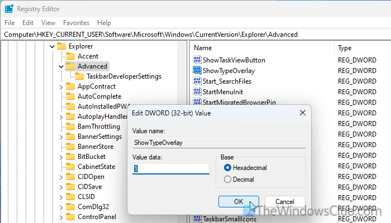Screen dimensions: 391x223
Task: Open the File menu
Action: [9, 23]
